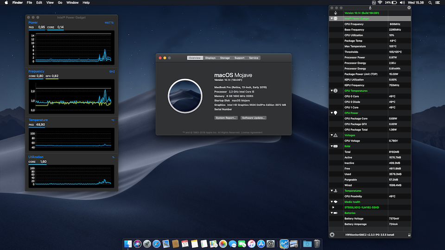
Task: Open Maps icon in the dock
Action: 213,244
